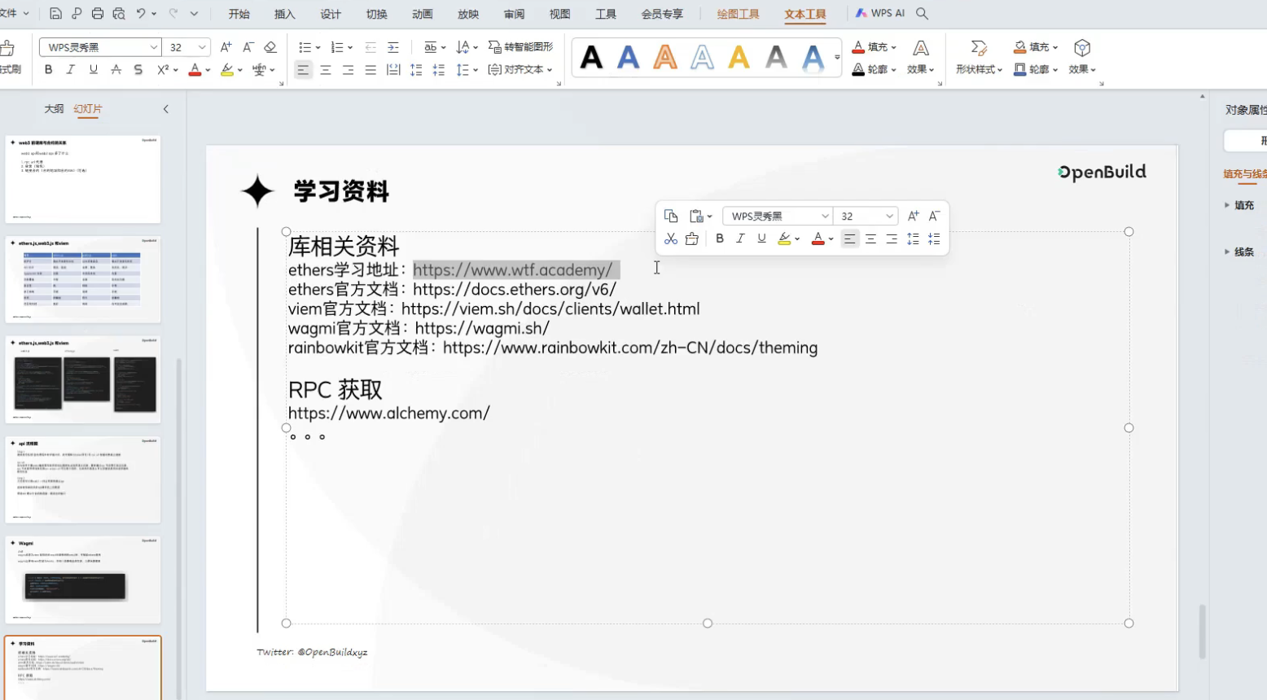Apply the yellow text style preset
1267x700 pixels.
(x=739, y=57)
